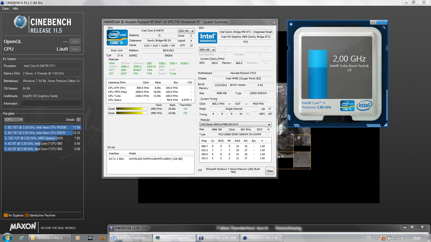This screenshot has height=242, width=431.
Task: Click the DE language indicator in the tray
Action: [369, 238]
